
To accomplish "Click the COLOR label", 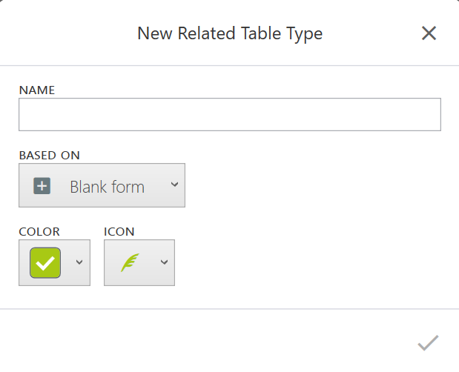I will click(x=39, y=231).
